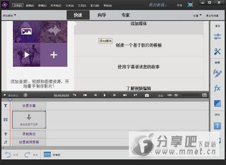Viewport: 226px width, 165px height.
Task: Click the fit-to-timeline zoom icon
Action: pyautogui.click(x=170, y=95)
